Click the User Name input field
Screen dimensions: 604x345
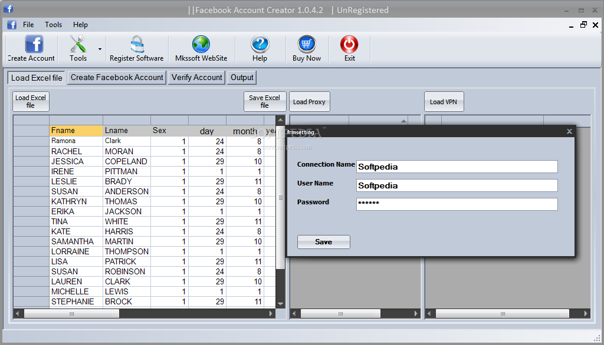457,185
